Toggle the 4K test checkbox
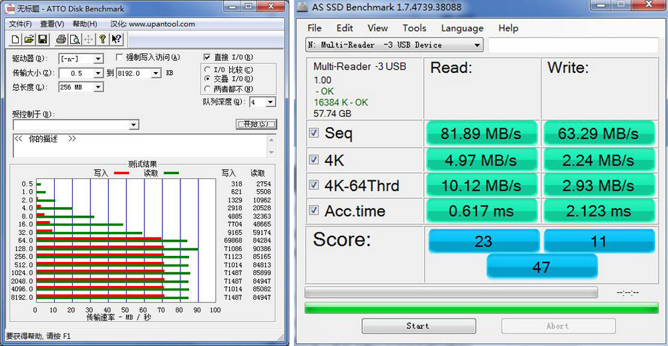The image size is (668, 346). (314, 160)
